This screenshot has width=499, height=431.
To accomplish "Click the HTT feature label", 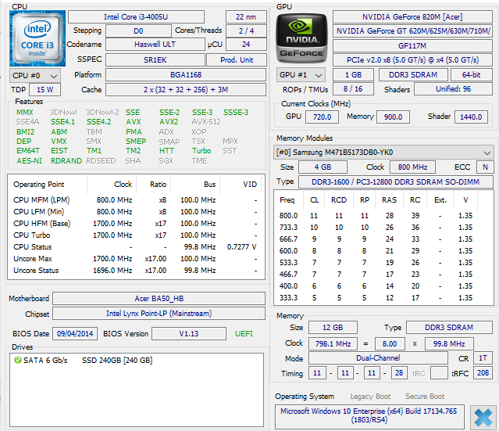I will [166, 151].
